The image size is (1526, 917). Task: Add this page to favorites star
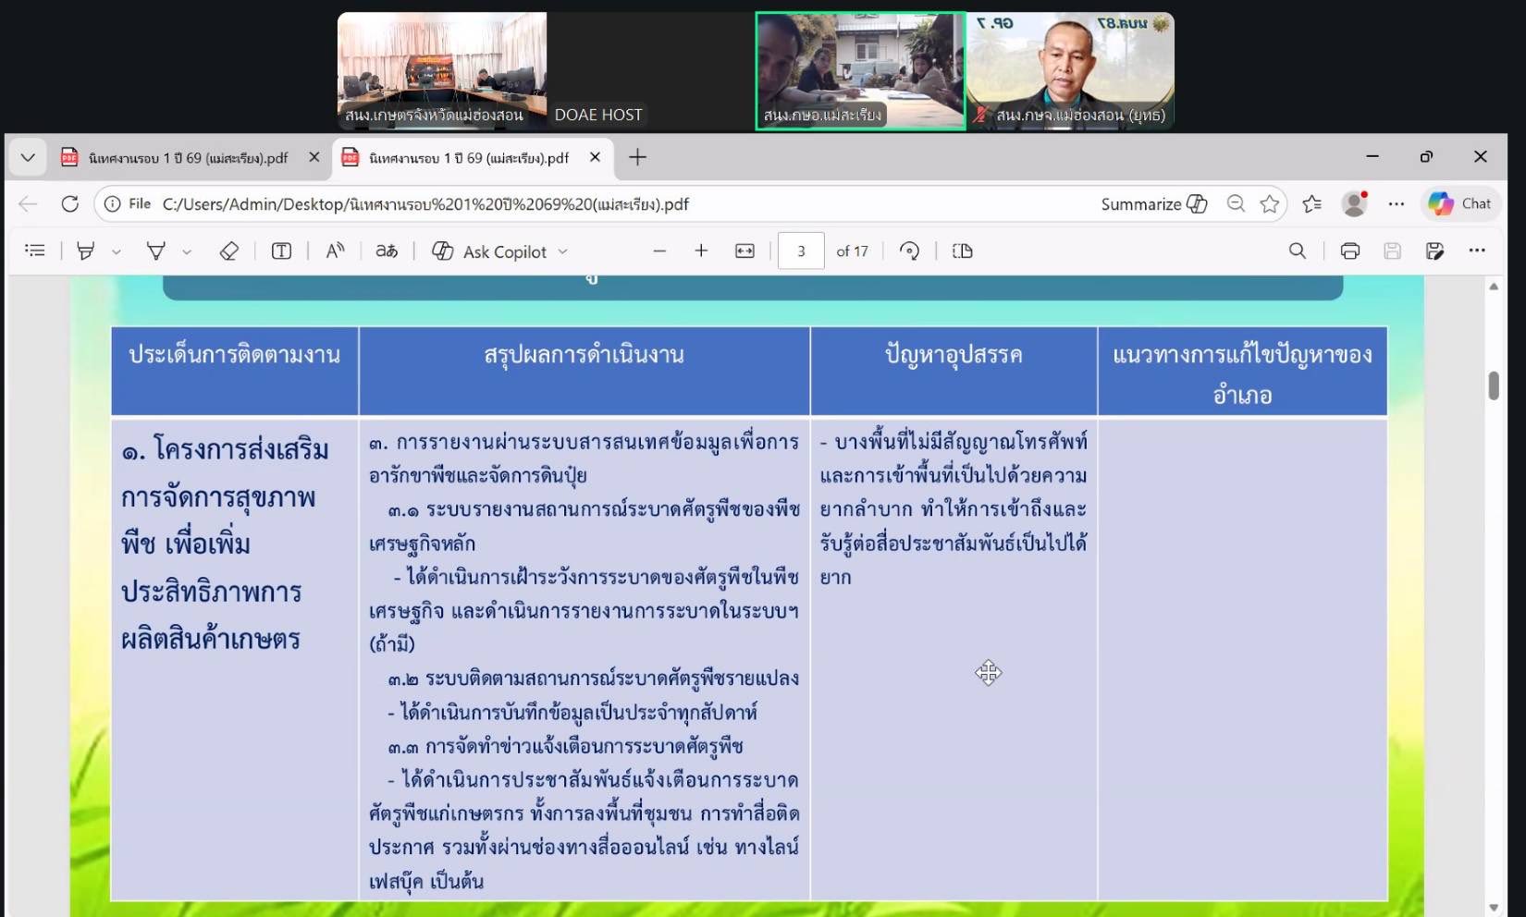point(1270,204)
